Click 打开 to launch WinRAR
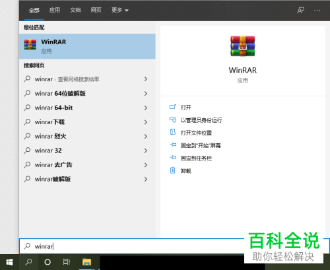This screenshot has height=270, width=330. (186, 108)
